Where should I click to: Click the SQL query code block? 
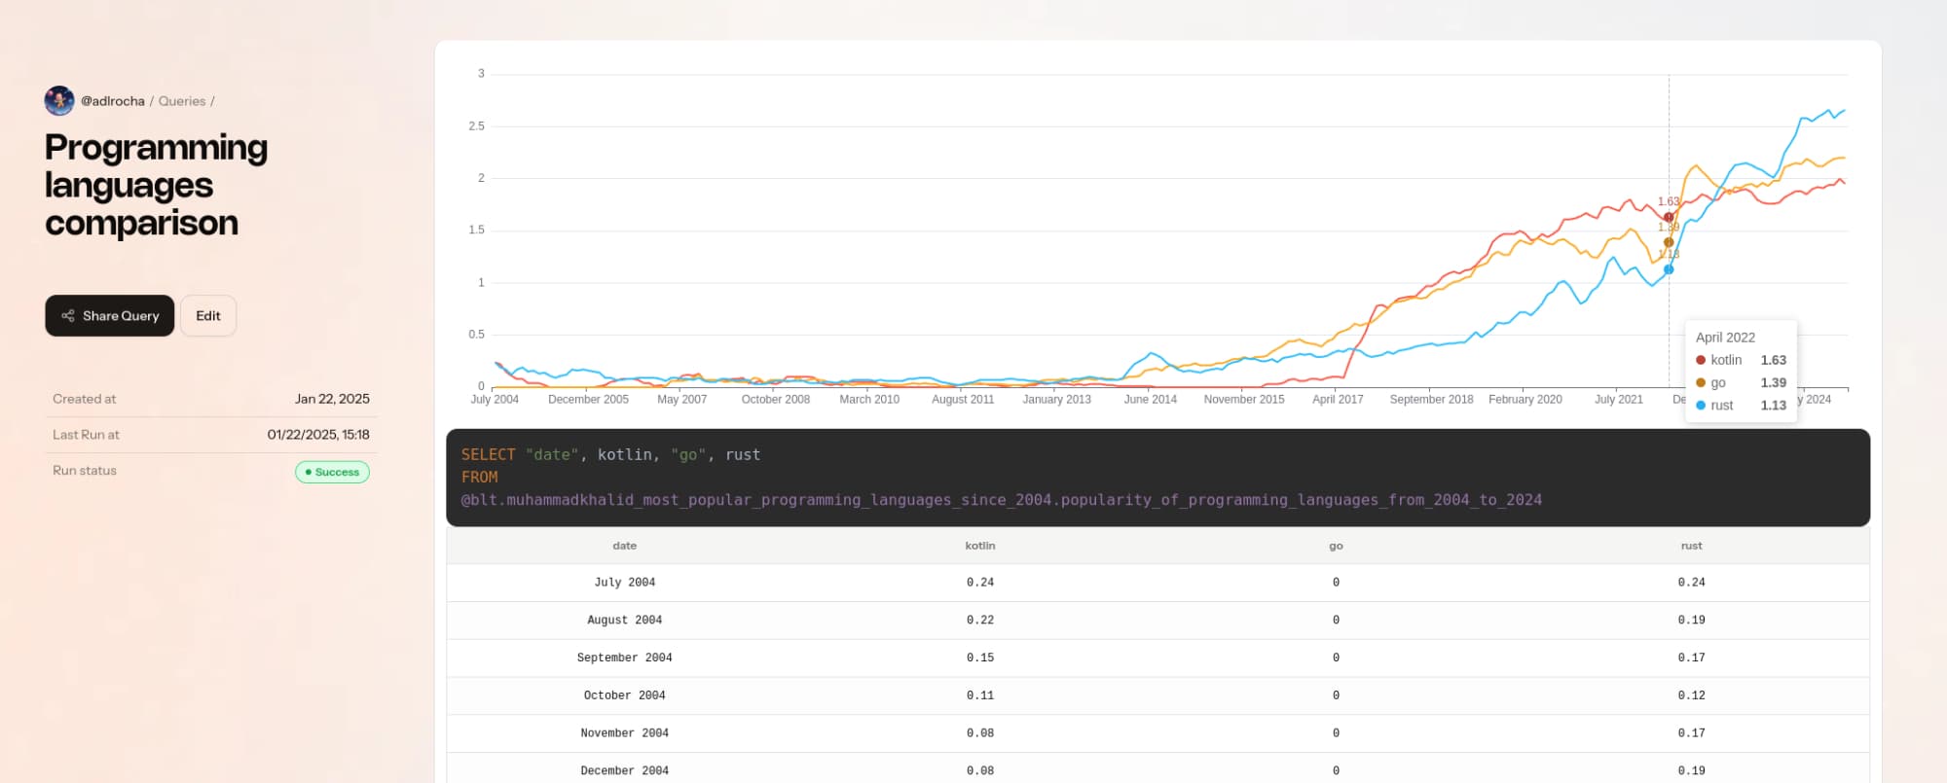1157,477
